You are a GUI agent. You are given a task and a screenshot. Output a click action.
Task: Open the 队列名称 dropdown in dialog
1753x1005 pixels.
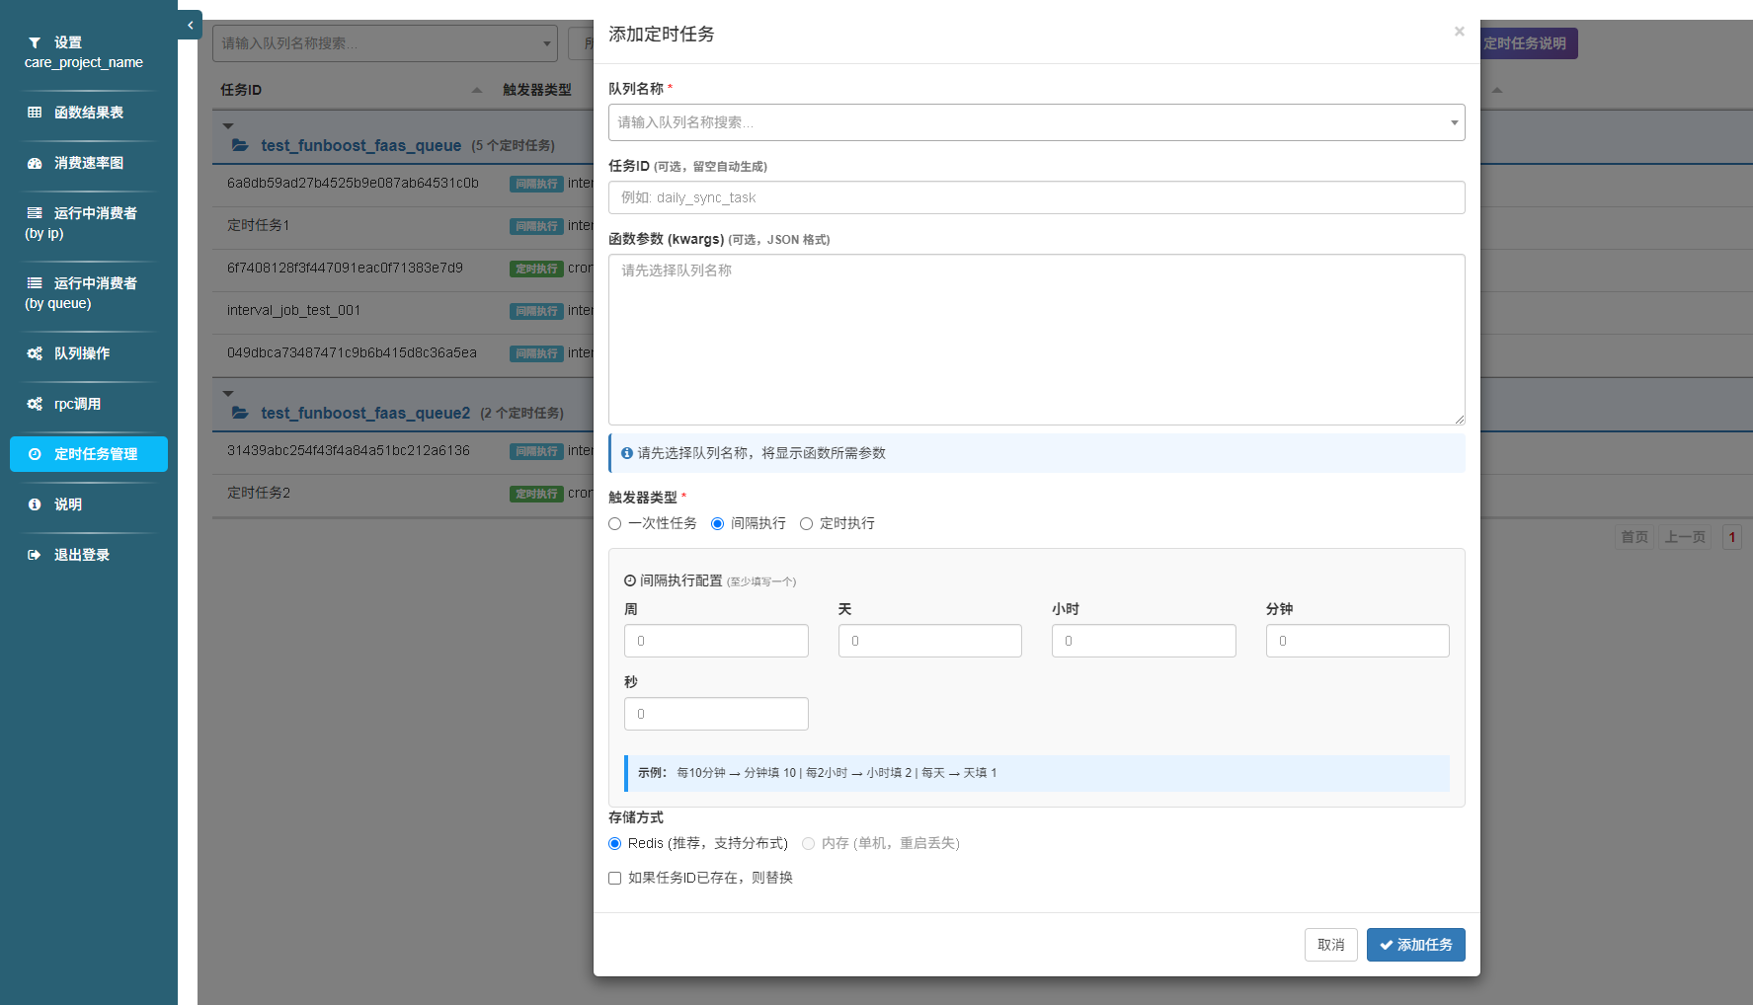(x=1036, y=122)
